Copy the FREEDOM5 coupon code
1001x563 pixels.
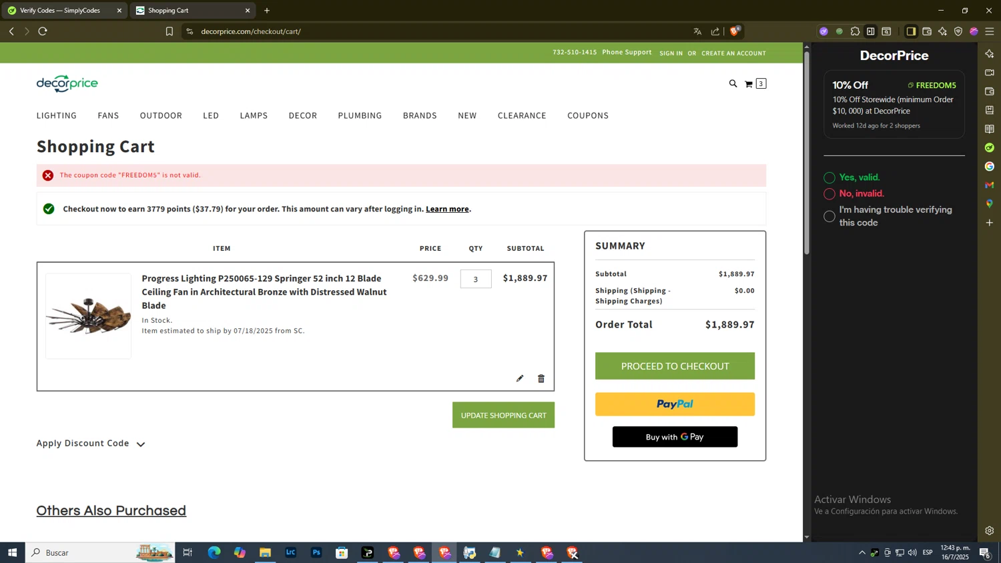932,85
